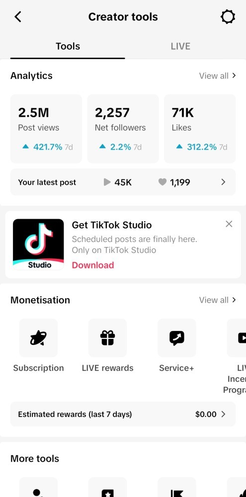Image resolution: width=246 pixels, height=497 pixels.
Task: Tap the heart icon showing 1,199 likes
Action: [x=163, y=182]
